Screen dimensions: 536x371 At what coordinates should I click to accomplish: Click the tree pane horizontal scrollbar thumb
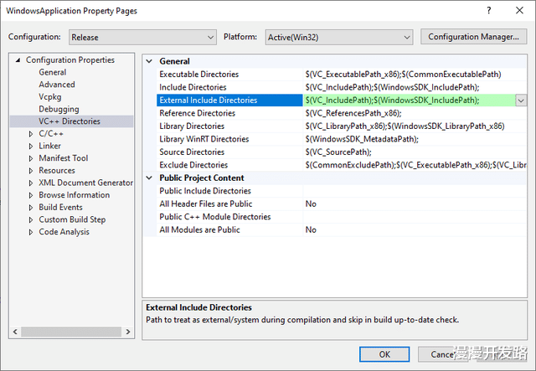[71, 332]
